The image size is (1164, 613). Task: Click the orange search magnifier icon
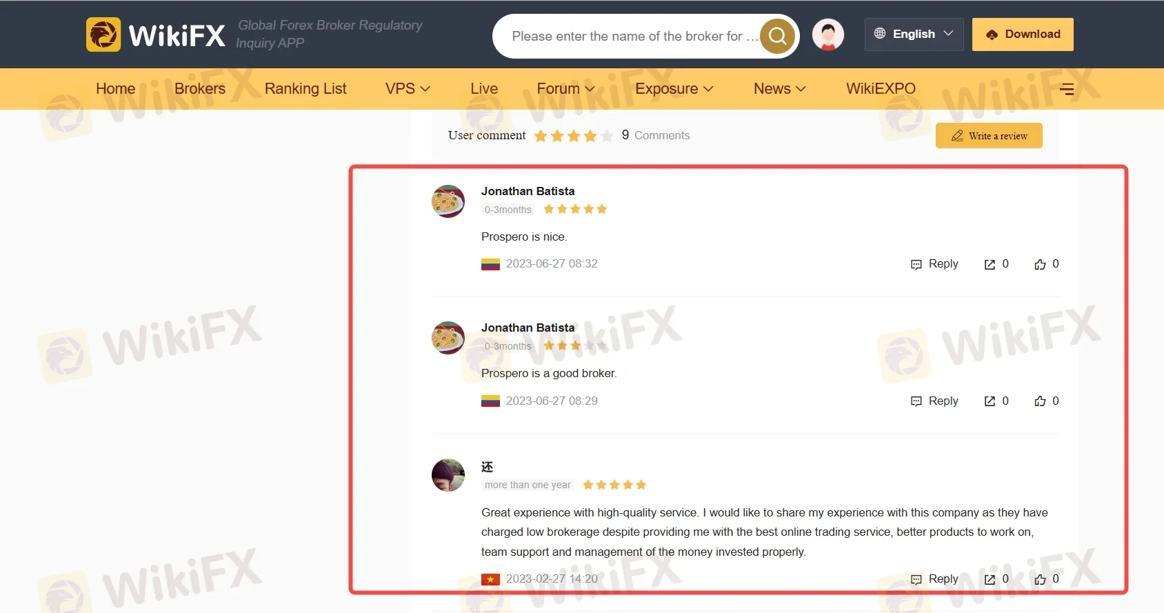[x=777, y=36]
